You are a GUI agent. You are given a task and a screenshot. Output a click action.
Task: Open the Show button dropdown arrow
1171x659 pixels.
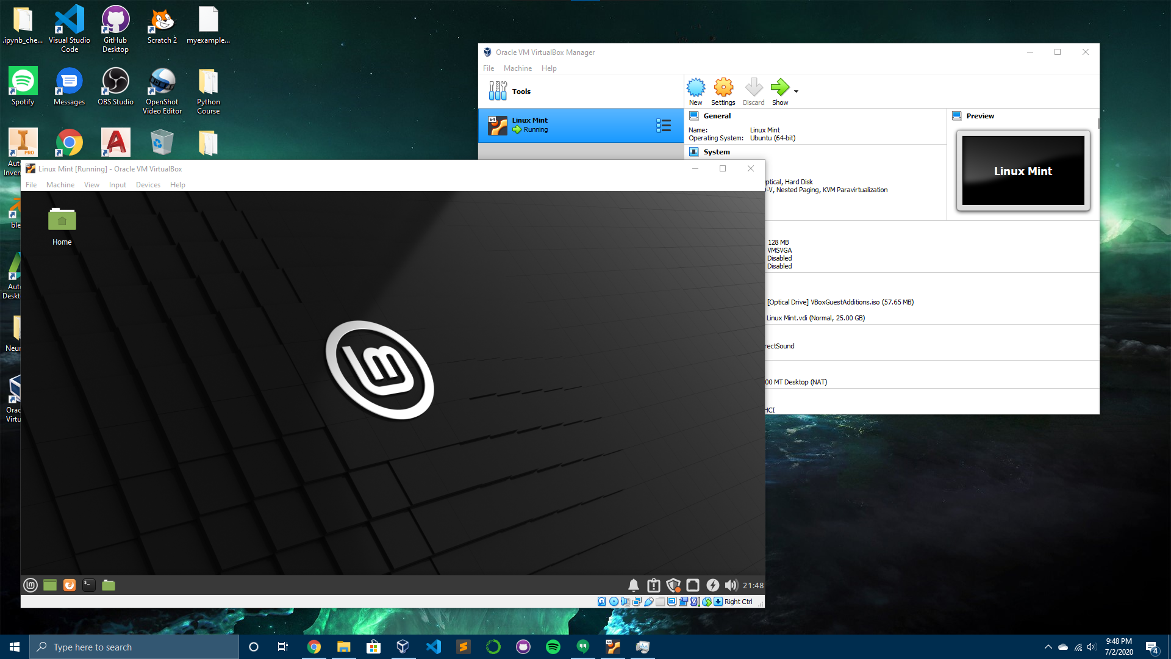[796, 92]
